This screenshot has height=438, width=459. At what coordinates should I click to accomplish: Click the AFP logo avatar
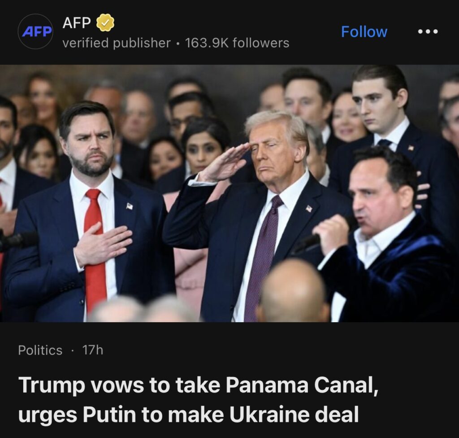(35, 31)
